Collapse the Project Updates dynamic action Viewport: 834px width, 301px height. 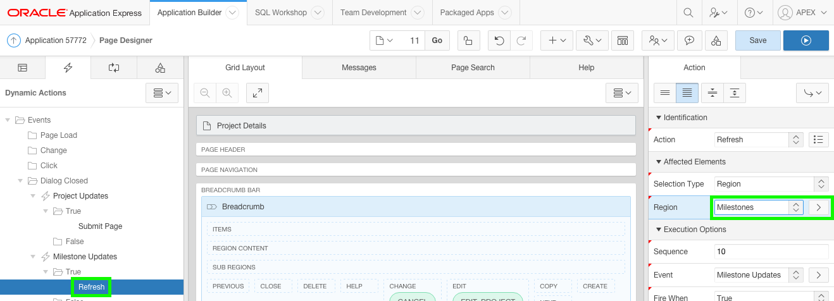point(33,196)
